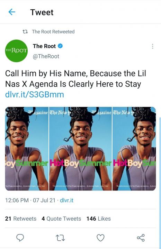The height and width of the screenshot is (249, 161).
Task: Like the tweet with heart icon
Action: [101, 238]
